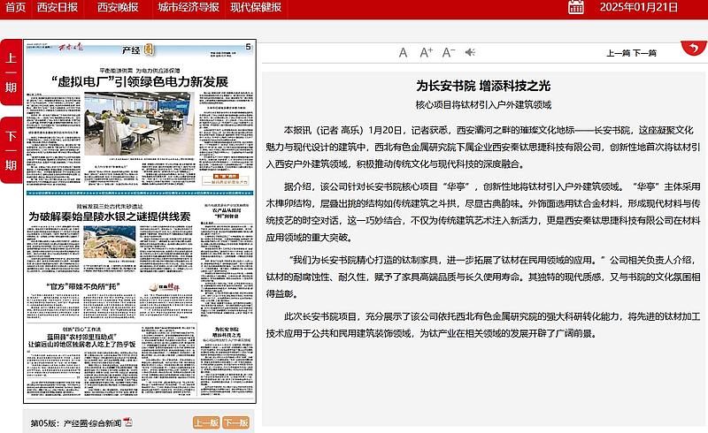Reset font size with plain A icon
The image size is (708, 433).
pyautogui.click(x=404, y=53)
